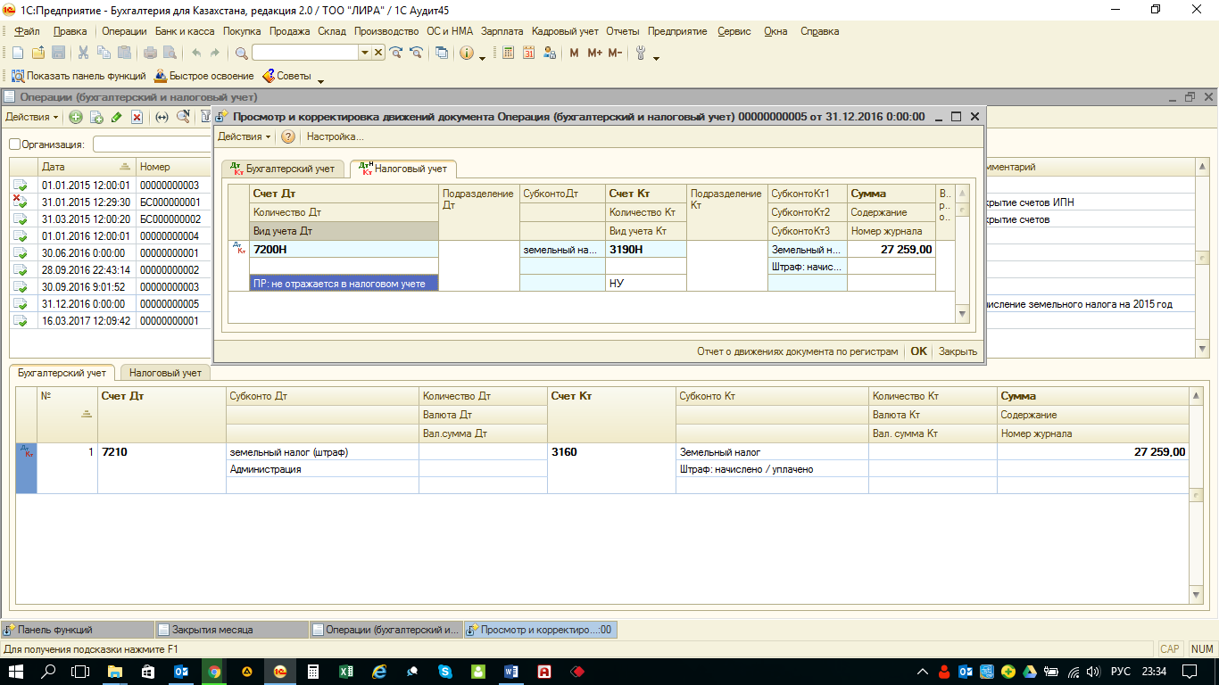
Task: Select cell ПР: не отражается в налоговом учете
Action: click(x=344, y=283)
